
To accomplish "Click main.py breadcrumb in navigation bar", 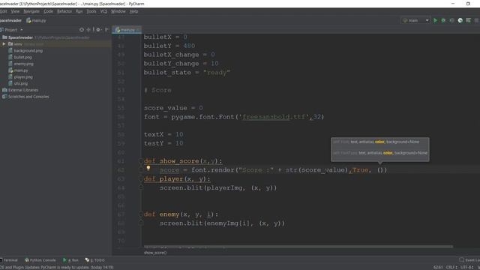I will [x=36, y=20].
